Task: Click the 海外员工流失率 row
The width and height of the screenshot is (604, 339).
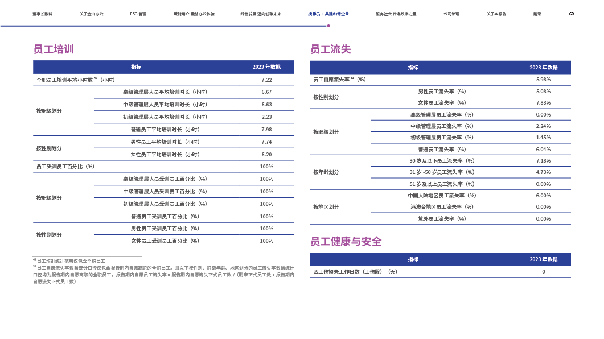Action: (x=442, y=219)
